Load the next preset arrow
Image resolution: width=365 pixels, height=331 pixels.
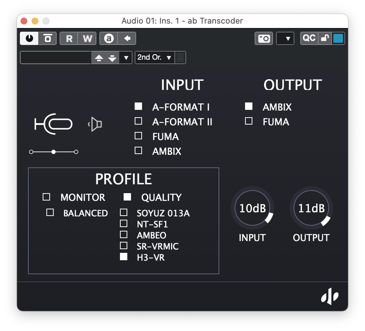click(x=112, y=58)
